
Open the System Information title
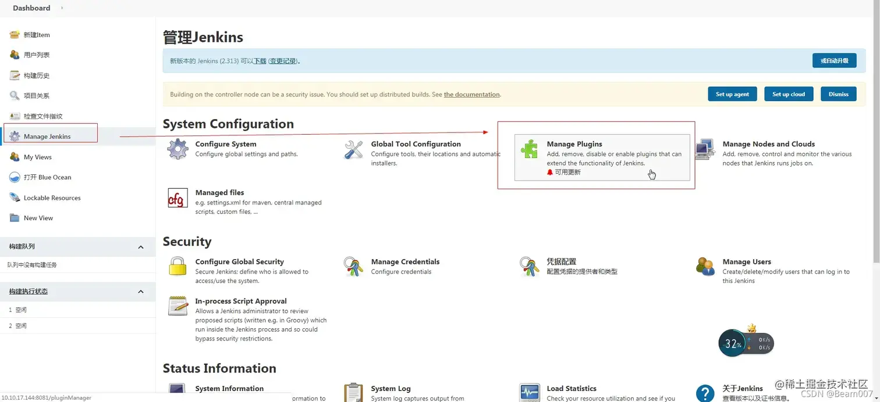(x=229, y=389)
